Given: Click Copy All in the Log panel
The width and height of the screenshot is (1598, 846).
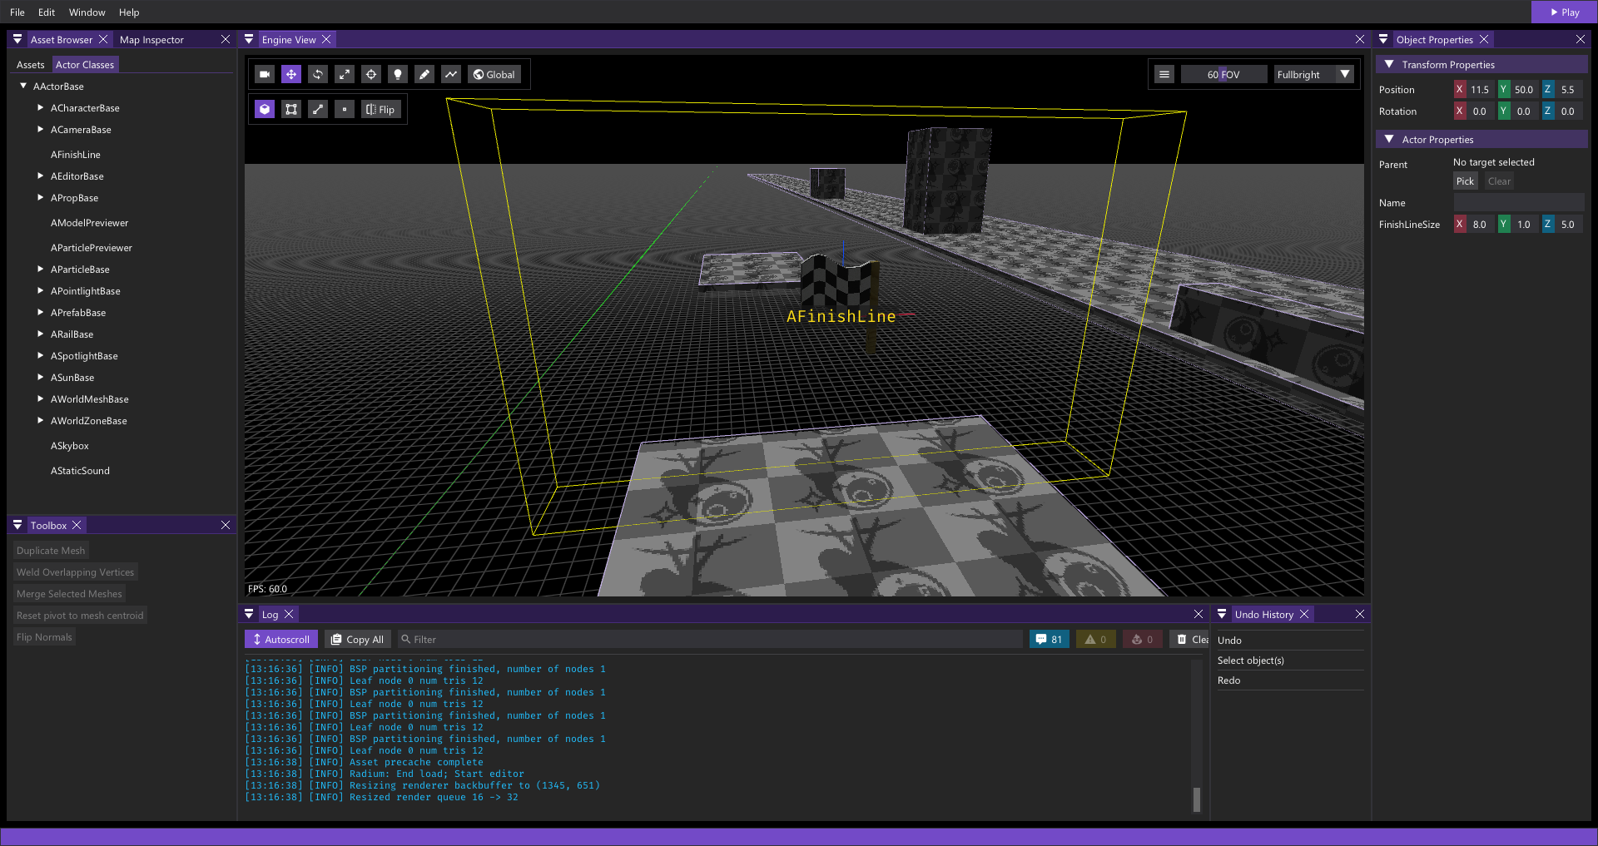Looking at the screenshot, I should [357, 640].
